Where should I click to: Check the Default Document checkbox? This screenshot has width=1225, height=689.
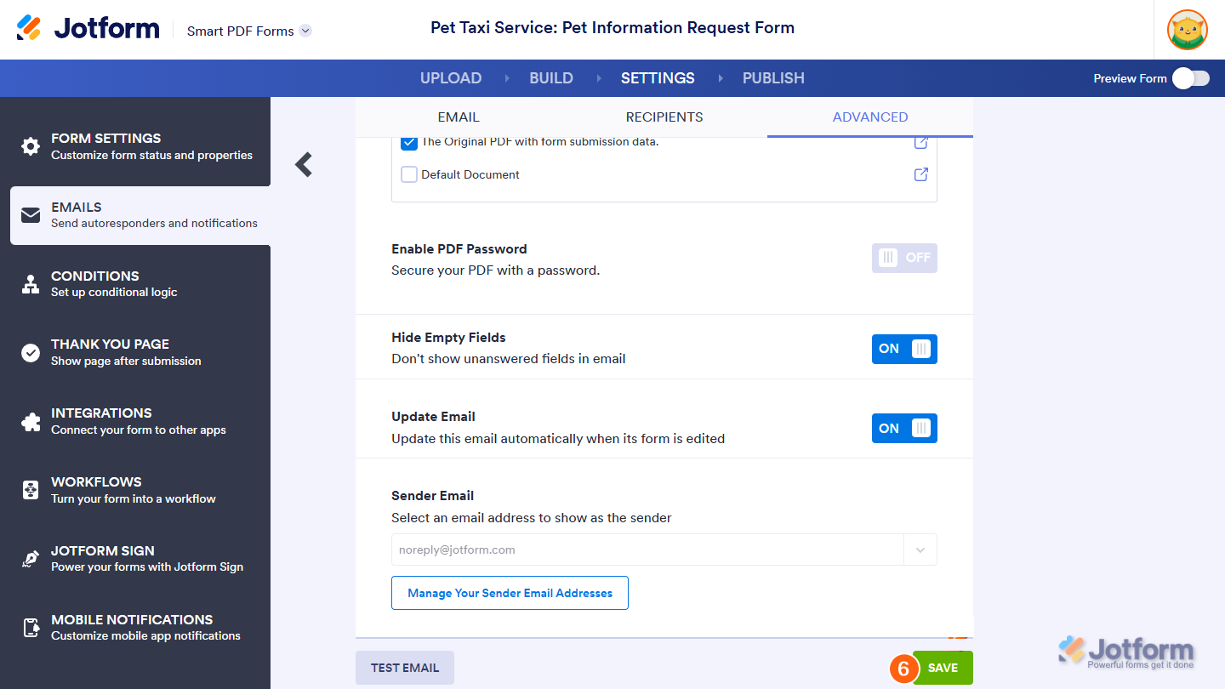[408, 174]
